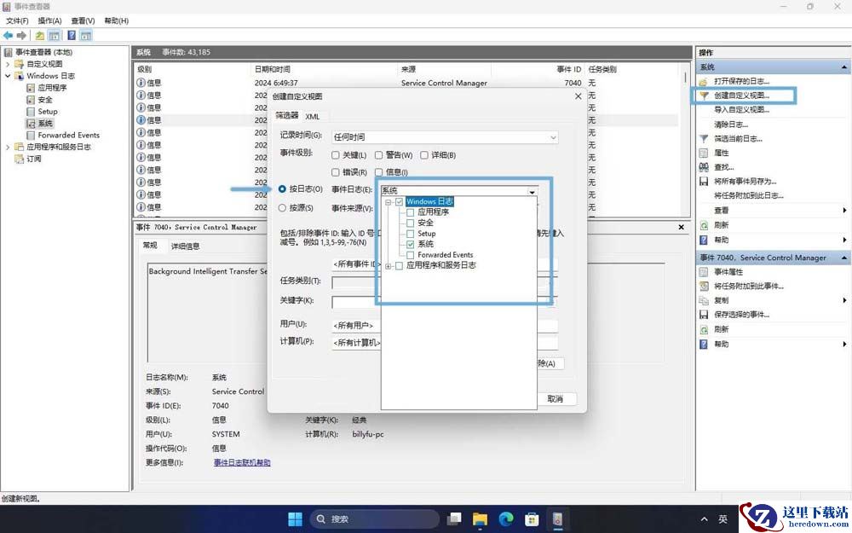The width and height of the screenshot is (852, 533).
Task: Open the 事件日志联机帮助 link
Action: 242,462
